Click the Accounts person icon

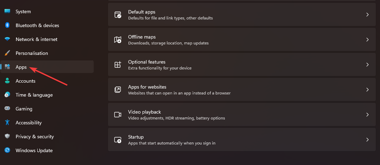(x=7, y=81)
